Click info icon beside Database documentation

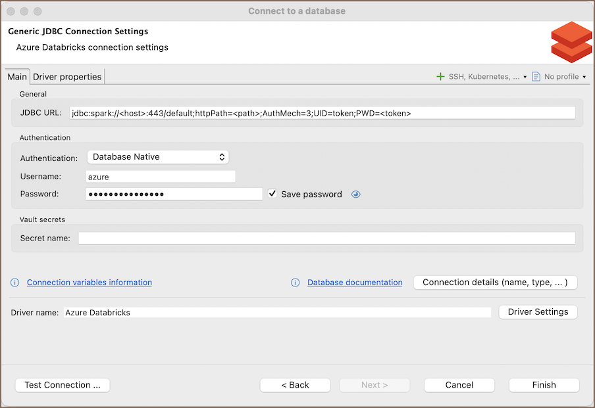(x=296, y=283)
